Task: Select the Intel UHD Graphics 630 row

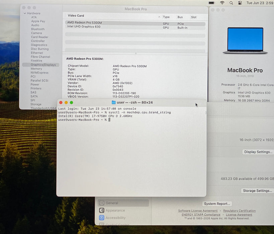Action: (x=135, y=27)
